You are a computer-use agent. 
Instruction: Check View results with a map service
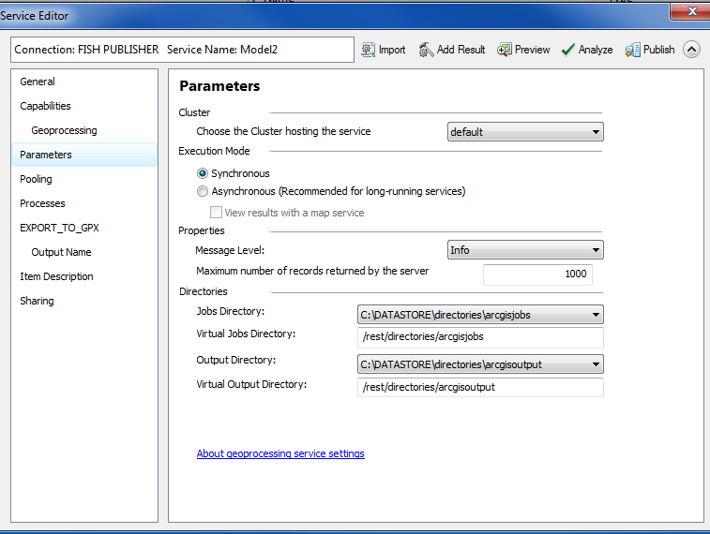(216, 213)
